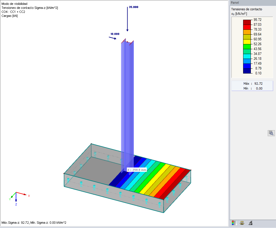276x228 pixels.
Task: Click the Panel title bar
Action: click(253, 3)
